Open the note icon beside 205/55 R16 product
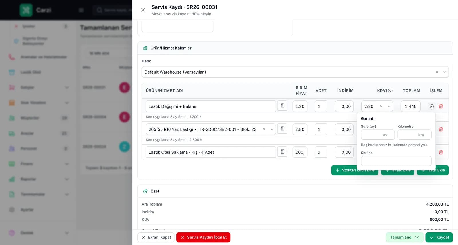 tap(282, 129)
